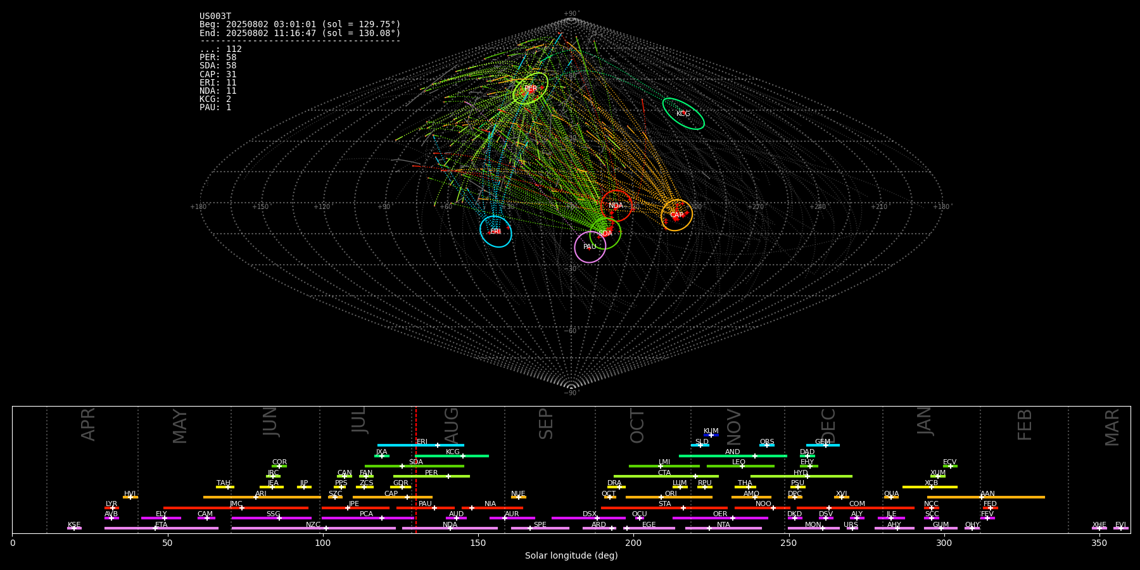Click the DEC month label
Image resolution: width=1140 pixels, height=570 pixels.
pos(828,426)
